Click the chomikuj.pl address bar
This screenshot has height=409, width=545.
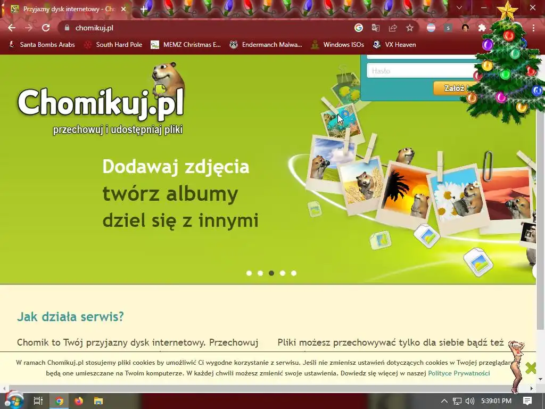[209, 28]
